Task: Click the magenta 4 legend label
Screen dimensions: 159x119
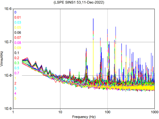Action: (x=16, y=93)
